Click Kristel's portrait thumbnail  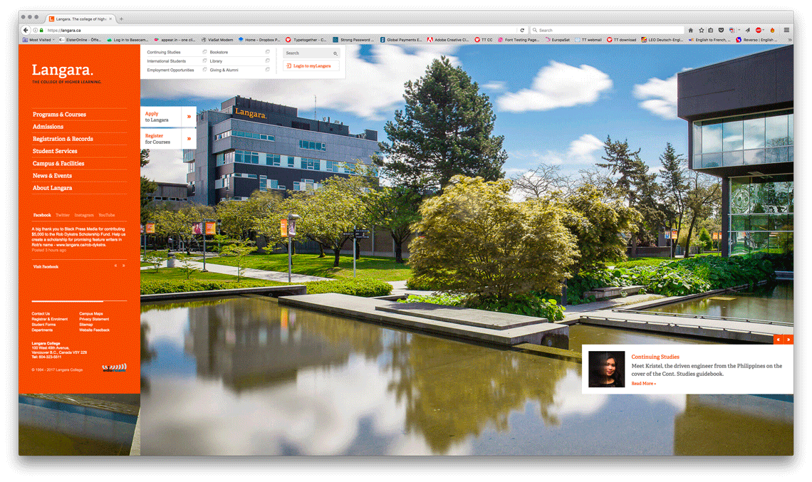pos(606,369)
